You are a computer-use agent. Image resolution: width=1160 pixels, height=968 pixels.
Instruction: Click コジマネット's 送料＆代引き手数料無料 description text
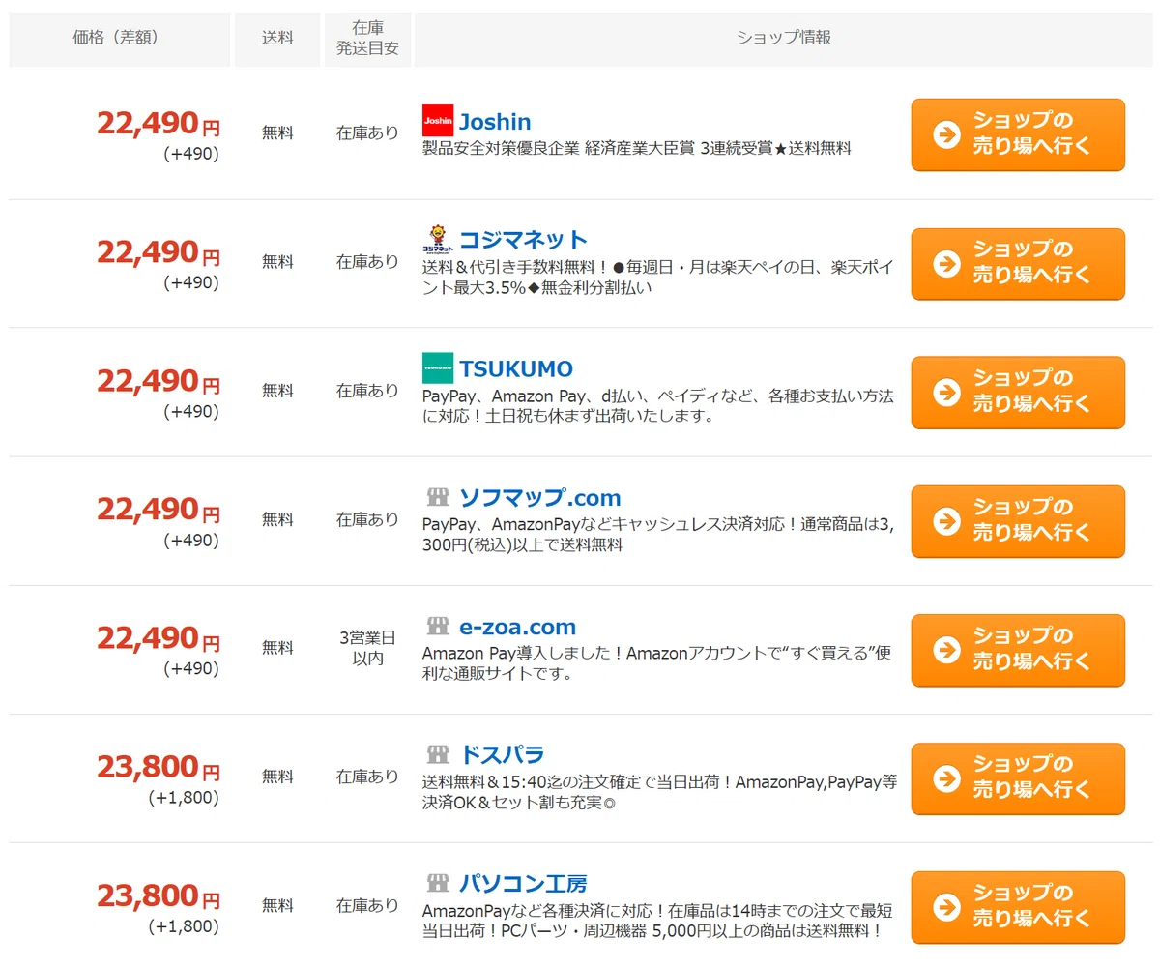pyautogui.click(x=658, y=277)
